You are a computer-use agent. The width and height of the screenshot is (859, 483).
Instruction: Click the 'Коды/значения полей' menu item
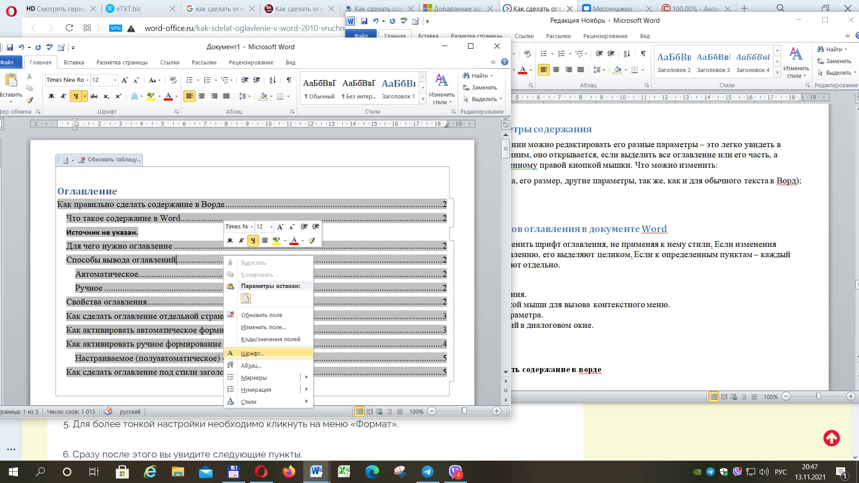270,339
